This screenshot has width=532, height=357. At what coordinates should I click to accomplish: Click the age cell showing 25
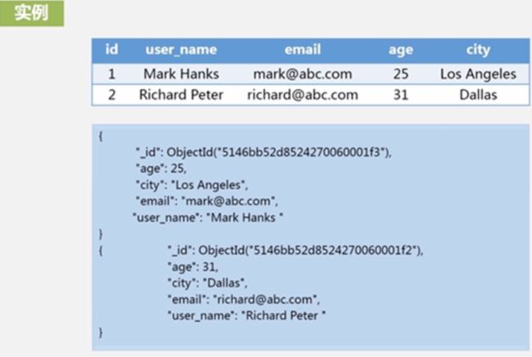401,74
